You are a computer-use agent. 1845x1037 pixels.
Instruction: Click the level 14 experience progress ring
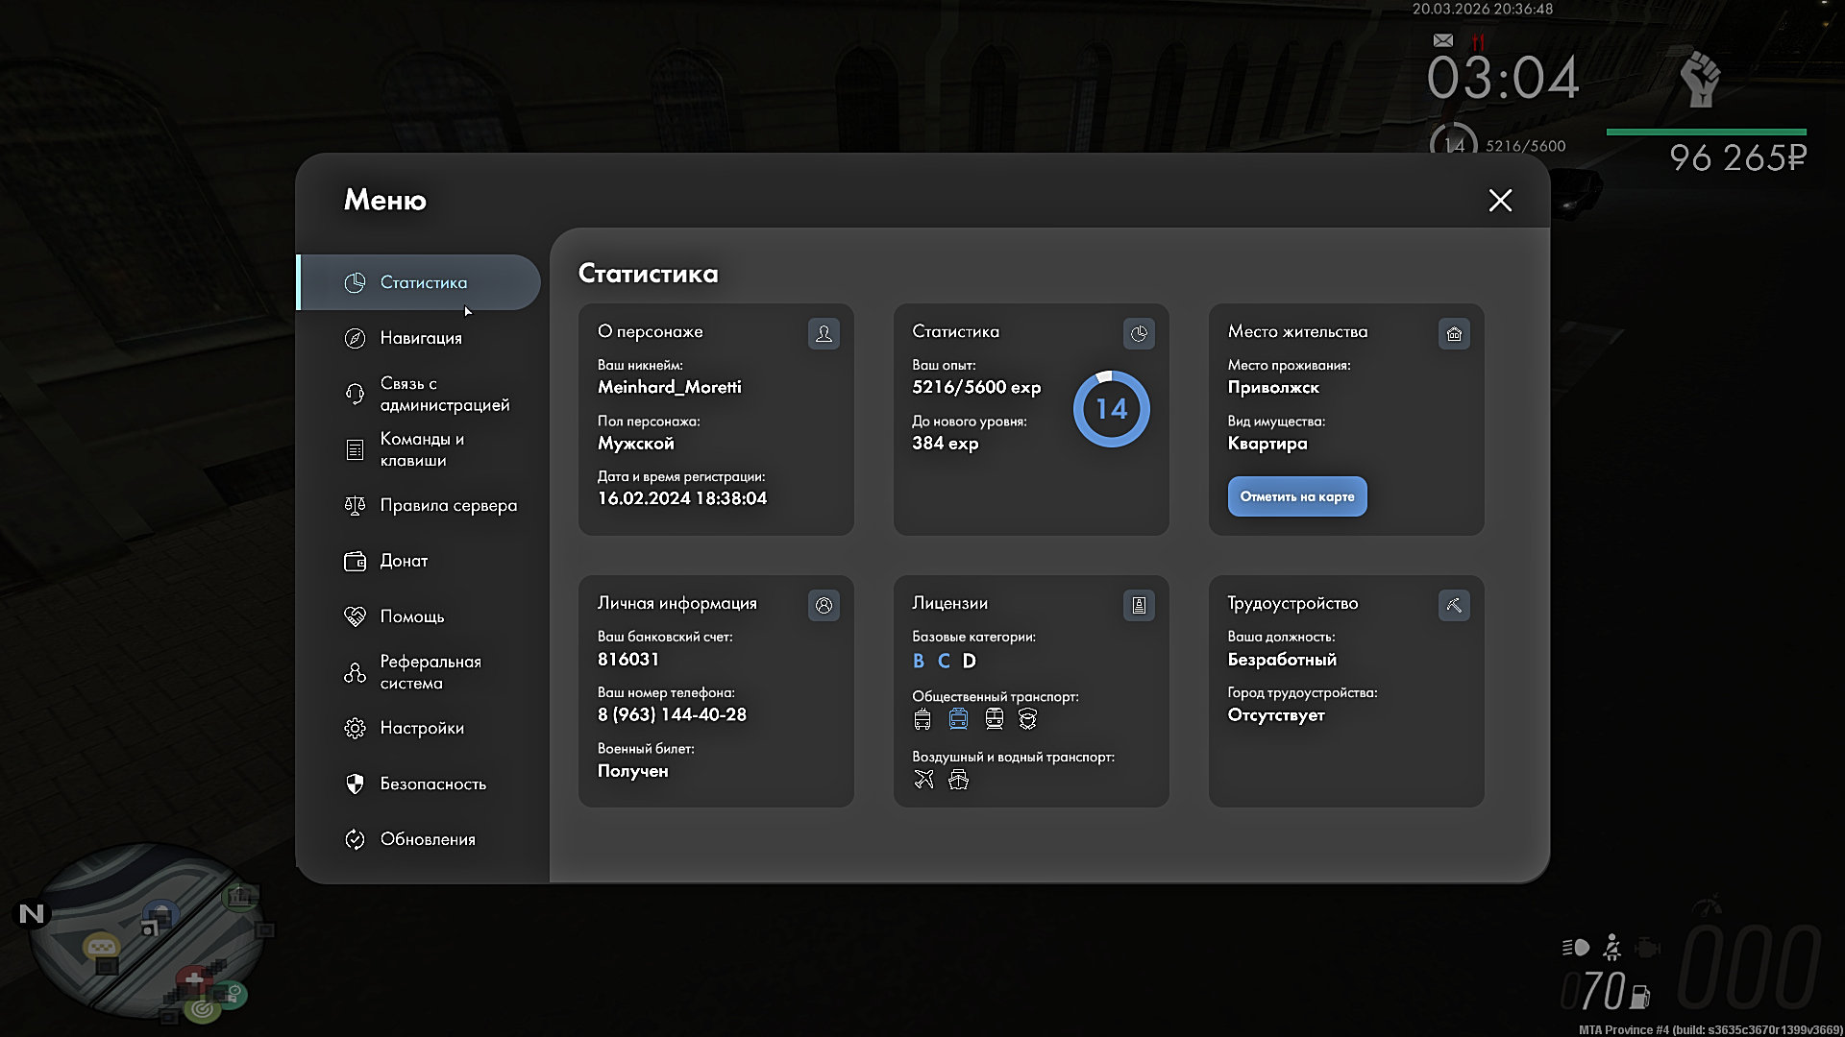1111,409
